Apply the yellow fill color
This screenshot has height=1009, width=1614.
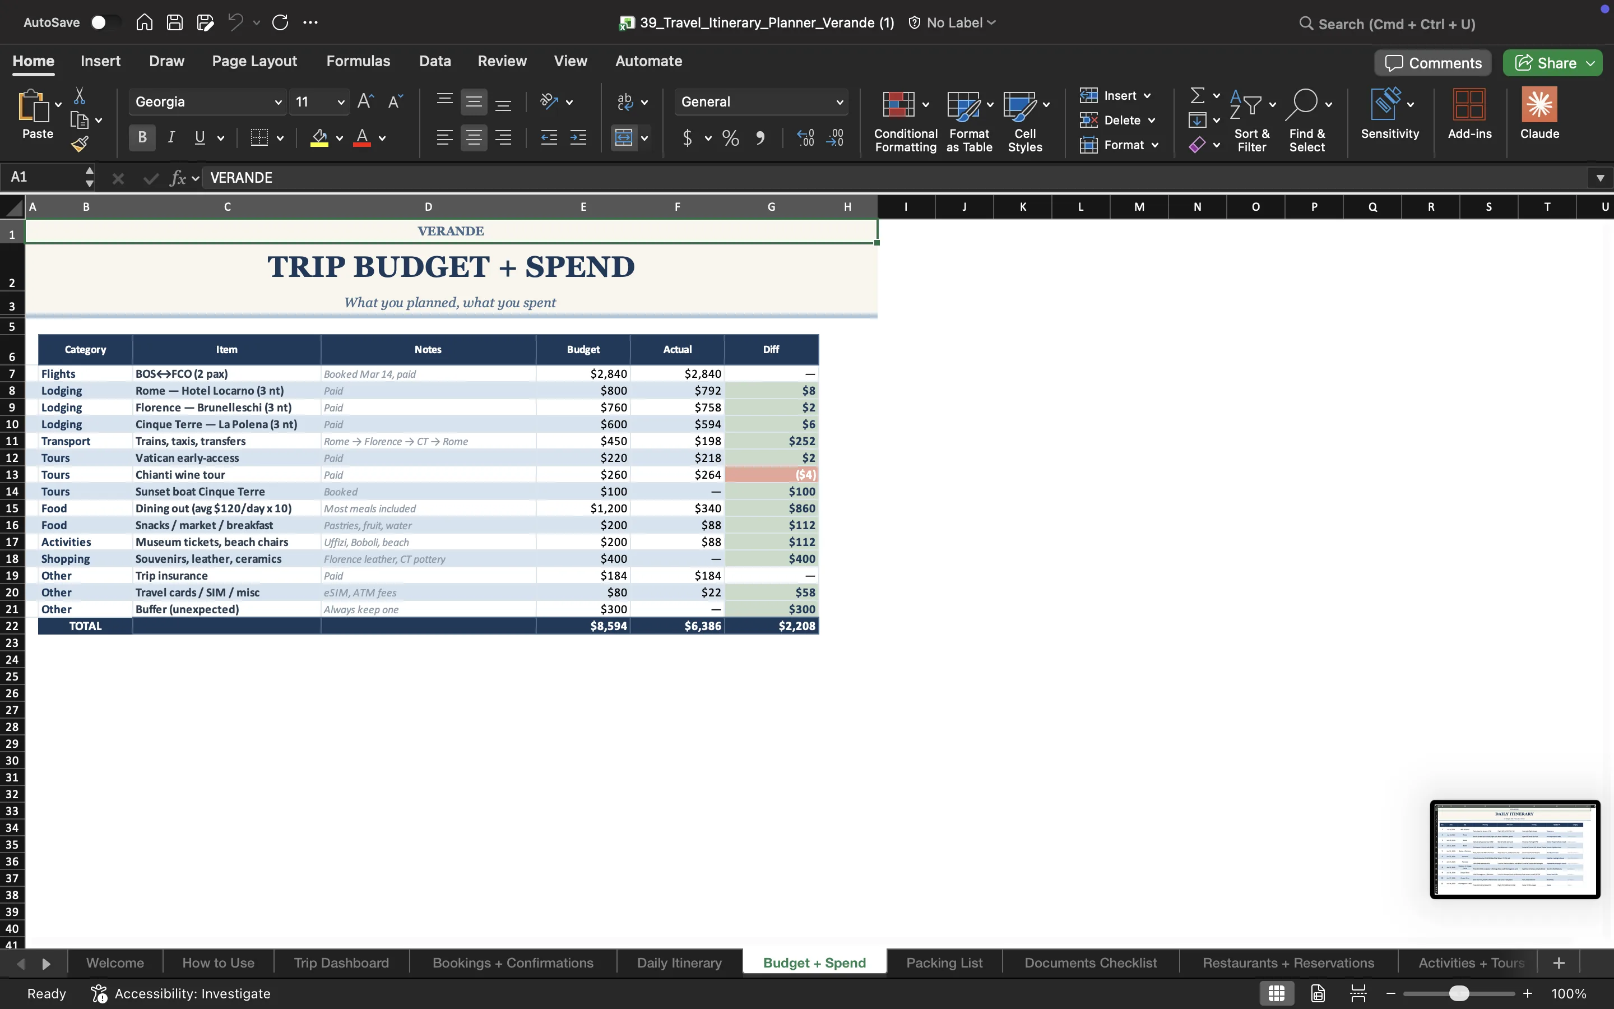point(319,138)
